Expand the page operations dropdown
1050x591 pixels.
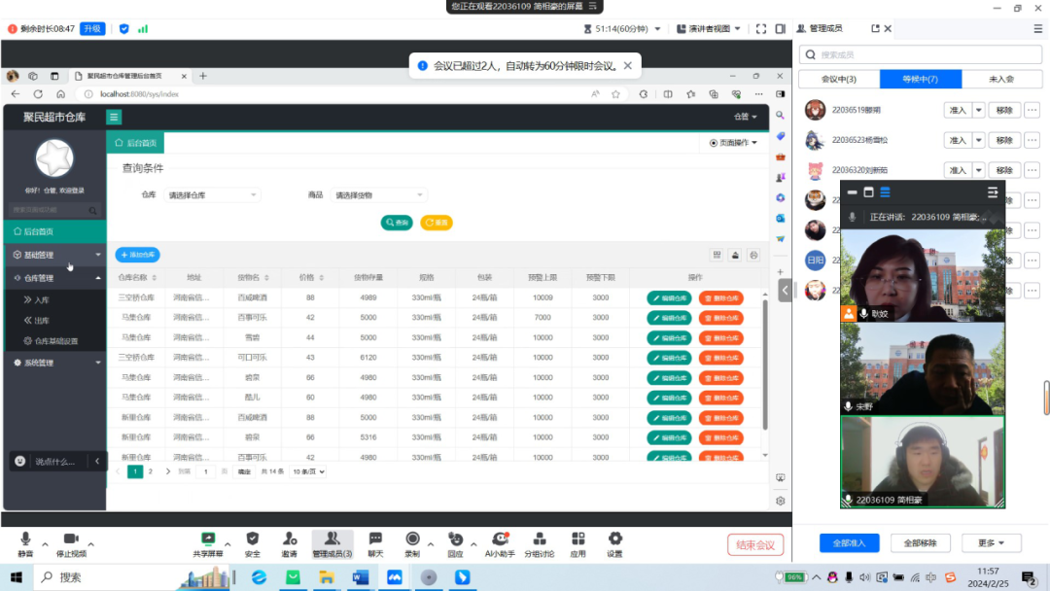coord(733,143)
